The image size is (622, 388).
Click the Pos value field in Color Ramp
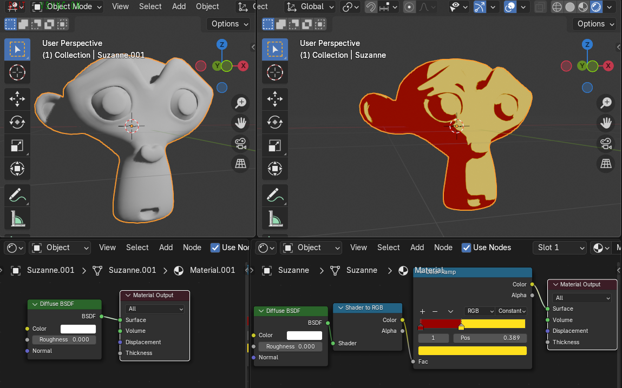tap(490, 338)
